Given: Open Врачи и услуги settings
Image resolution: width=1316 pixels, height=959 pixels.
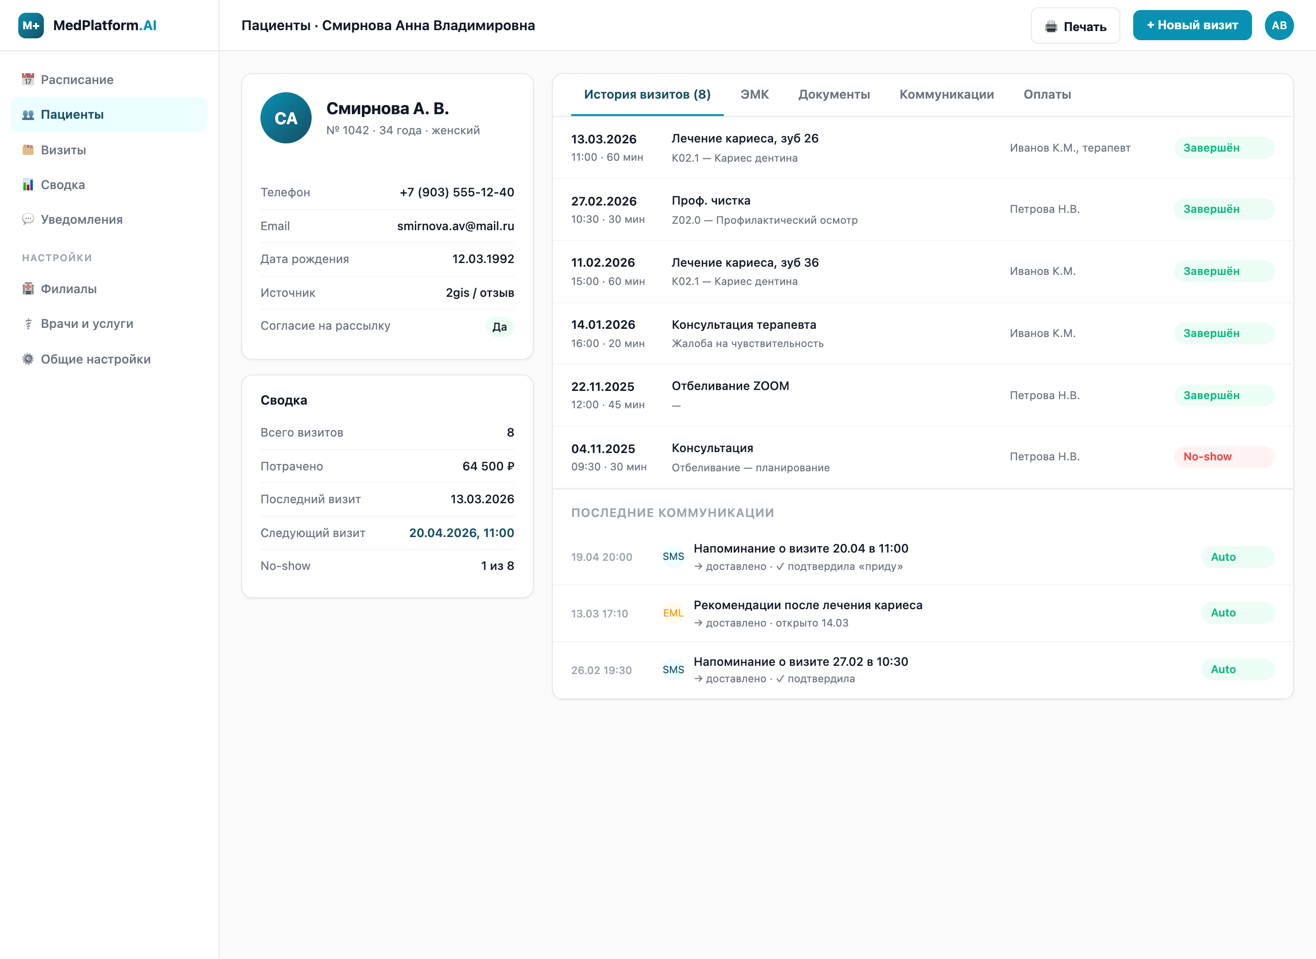Looking at the screenshot, I should pos(109,323).
